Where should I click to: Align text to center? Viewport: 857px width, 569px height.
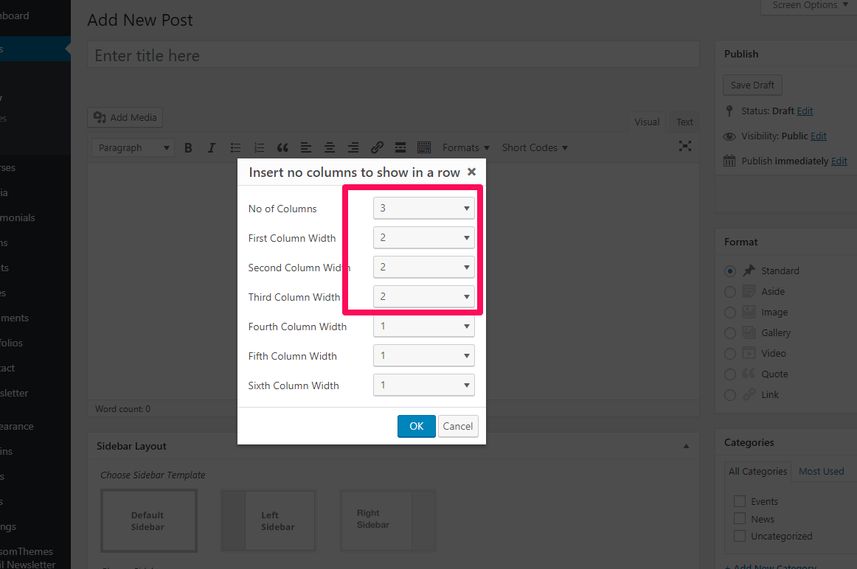(x=330, y=147)
